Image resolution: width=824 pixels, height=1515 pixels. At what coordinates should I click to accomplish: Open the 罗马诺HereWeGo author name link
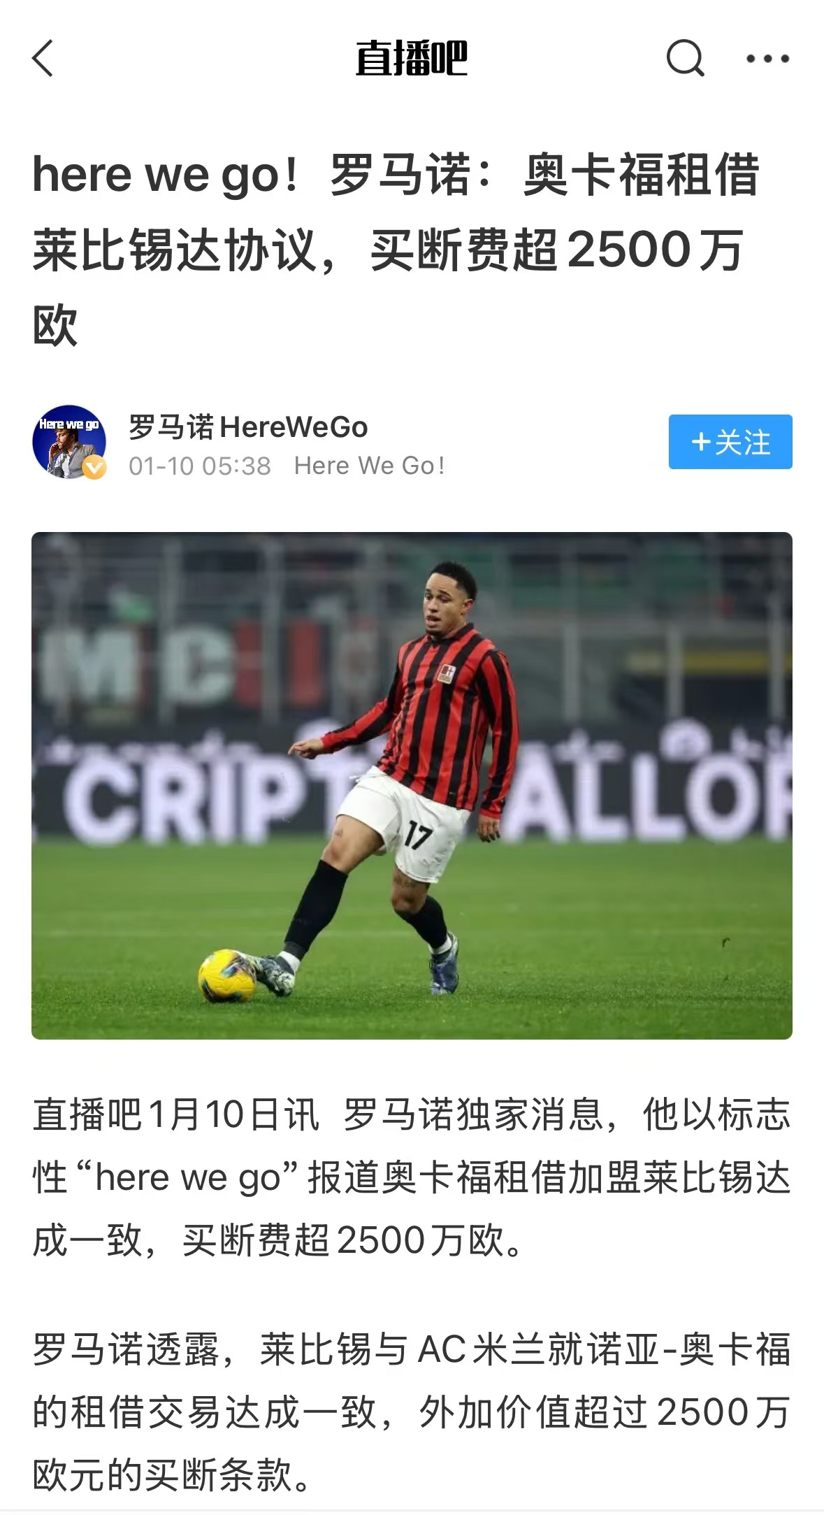coord(248,426)
